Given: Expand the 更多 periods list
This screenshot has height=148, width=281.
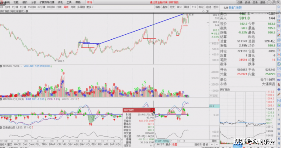Looking at the screenshot, I should (x=90, y=7).
